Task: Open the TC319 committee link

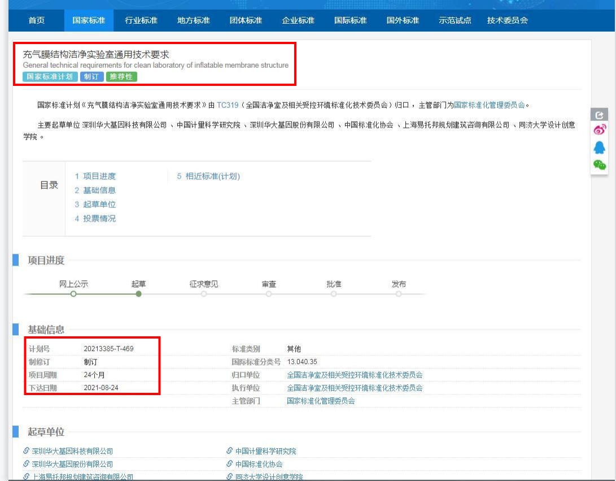Action: 228,105
